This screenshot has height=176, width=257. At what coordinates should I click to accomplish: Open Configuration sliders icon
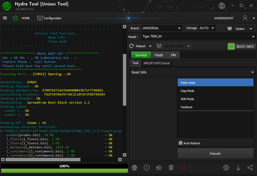40,18
